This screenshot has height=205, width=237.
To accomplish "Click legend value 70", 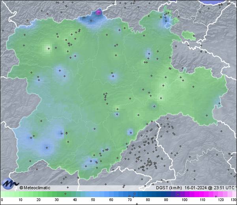I will pos(130,200).
